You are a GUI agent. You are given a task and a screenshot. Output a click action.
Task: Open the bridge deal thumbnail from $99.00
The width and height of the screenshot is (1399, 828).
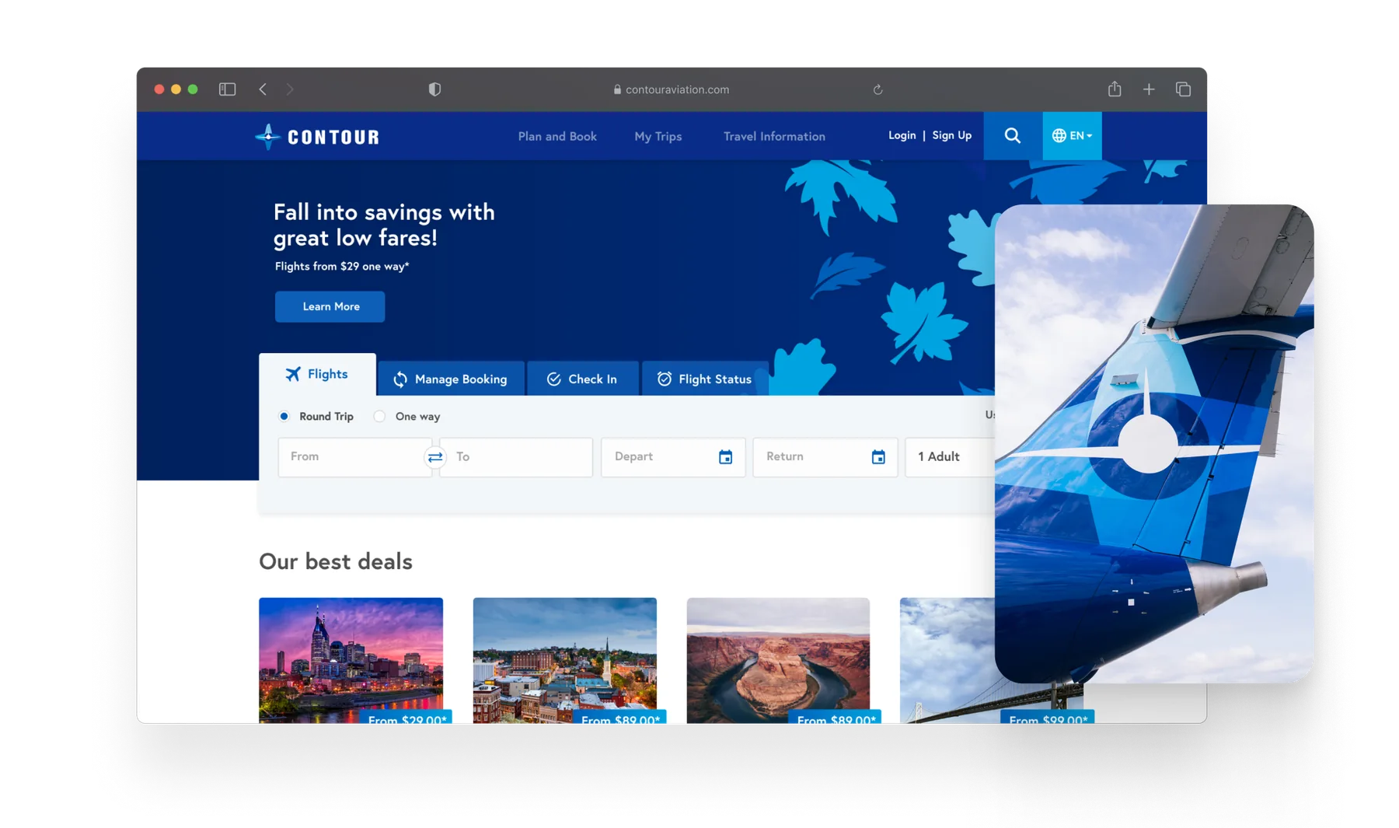point(947,660)
